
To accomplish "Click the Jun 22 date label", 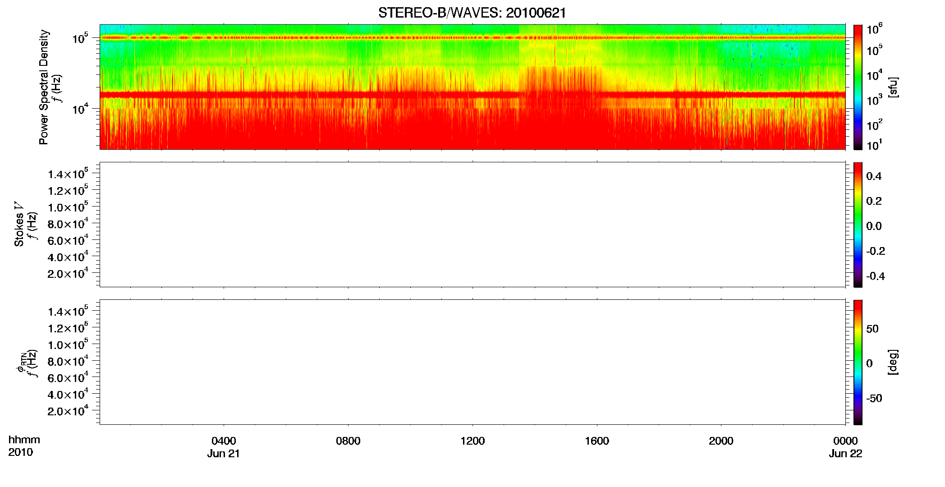I will tap(845, 454).
